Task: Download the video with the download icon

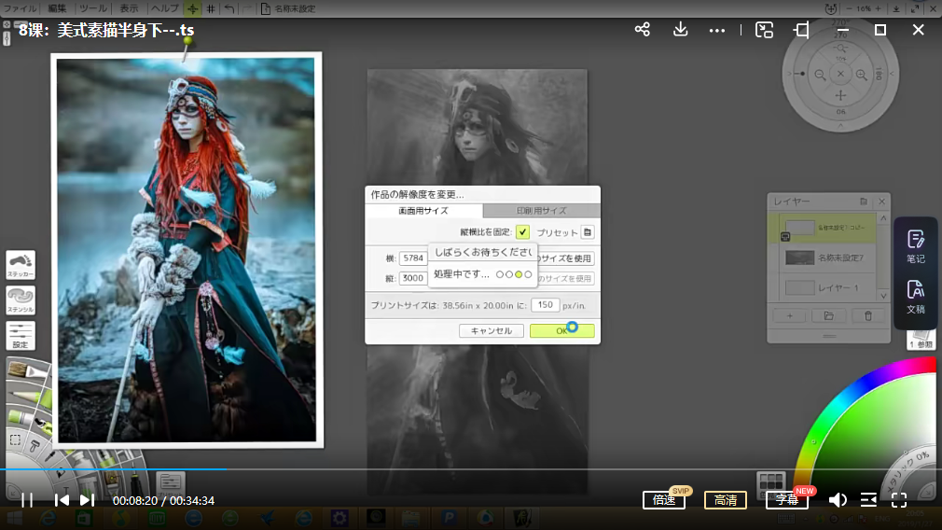Action: (x=680, y=30)
